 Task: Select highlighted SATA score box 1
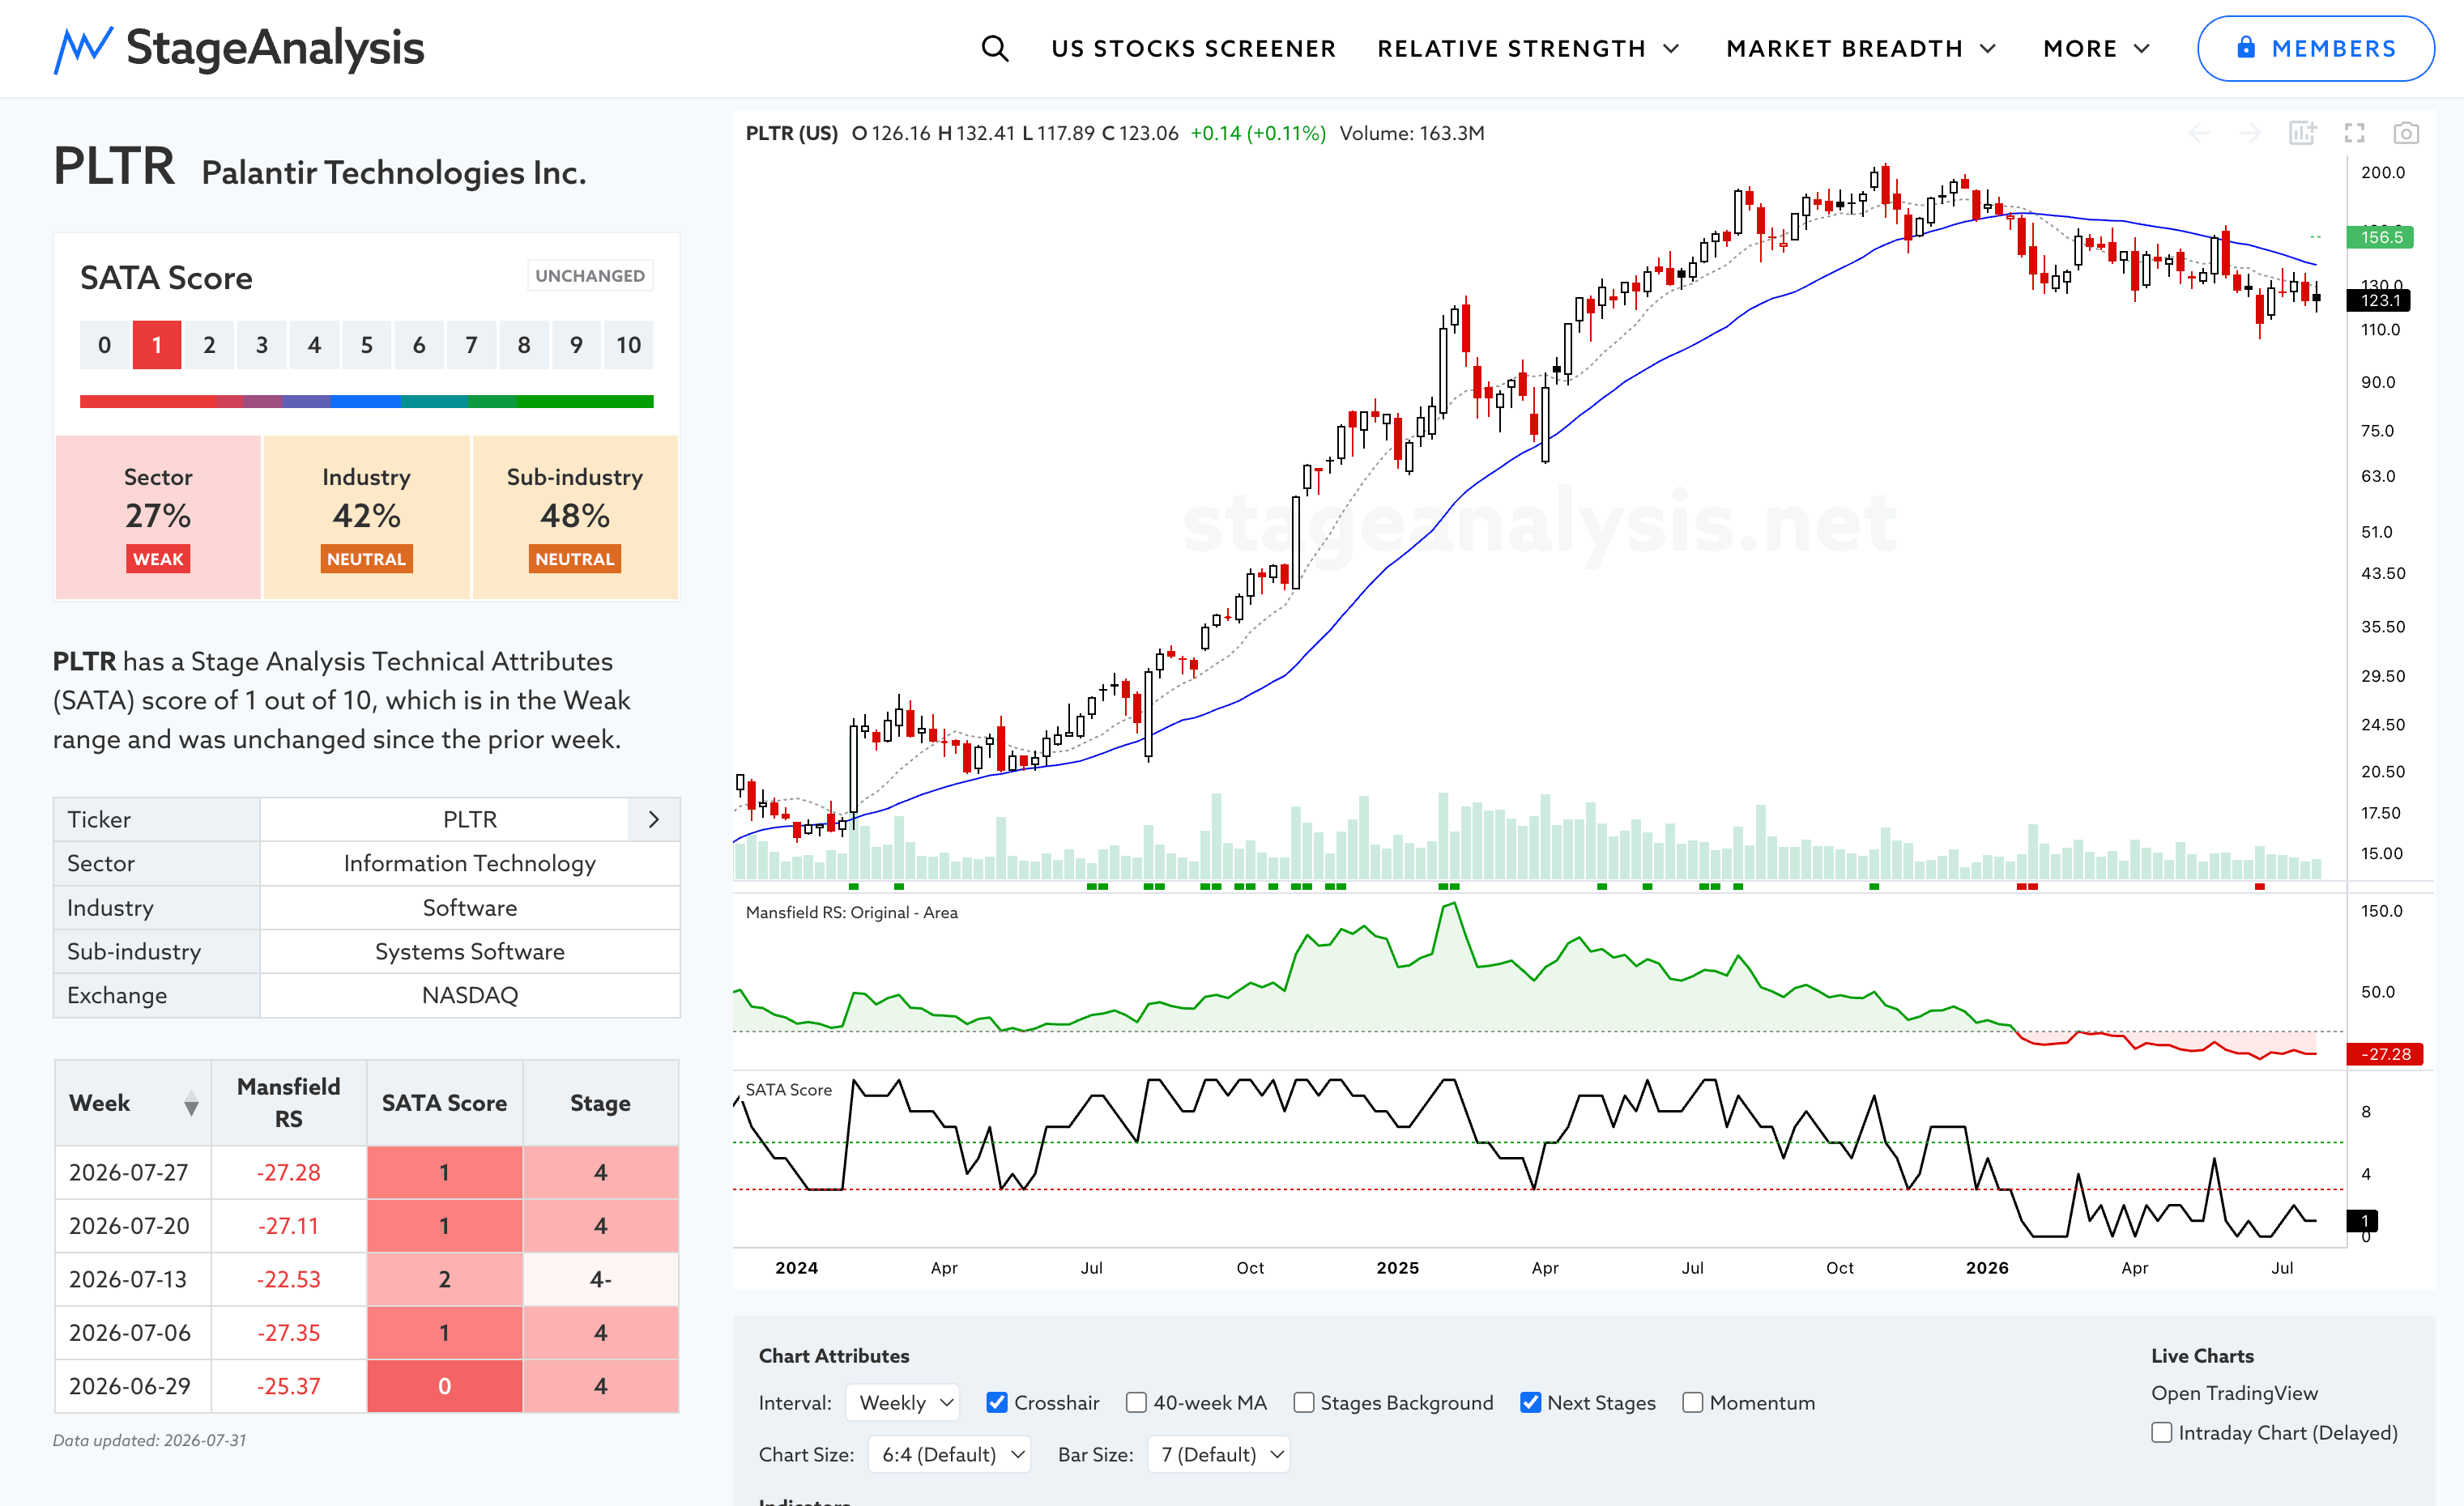click(157, 345)
